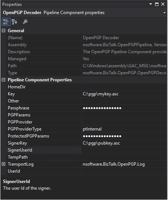Collapse Pipeline Component Properties category

click(4, 80)
